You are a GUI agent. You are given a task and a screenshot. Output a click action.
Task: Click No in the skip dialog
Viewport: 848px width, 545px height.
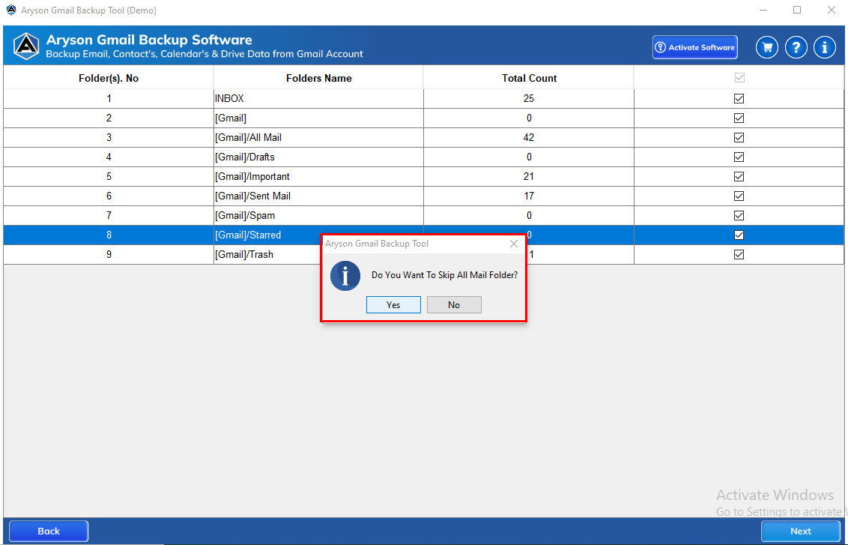coord(454,304)
